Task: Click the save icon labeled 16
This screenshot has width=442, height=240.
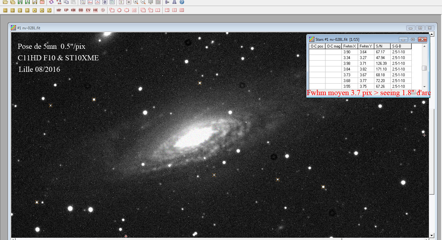Action: [20, 2]
